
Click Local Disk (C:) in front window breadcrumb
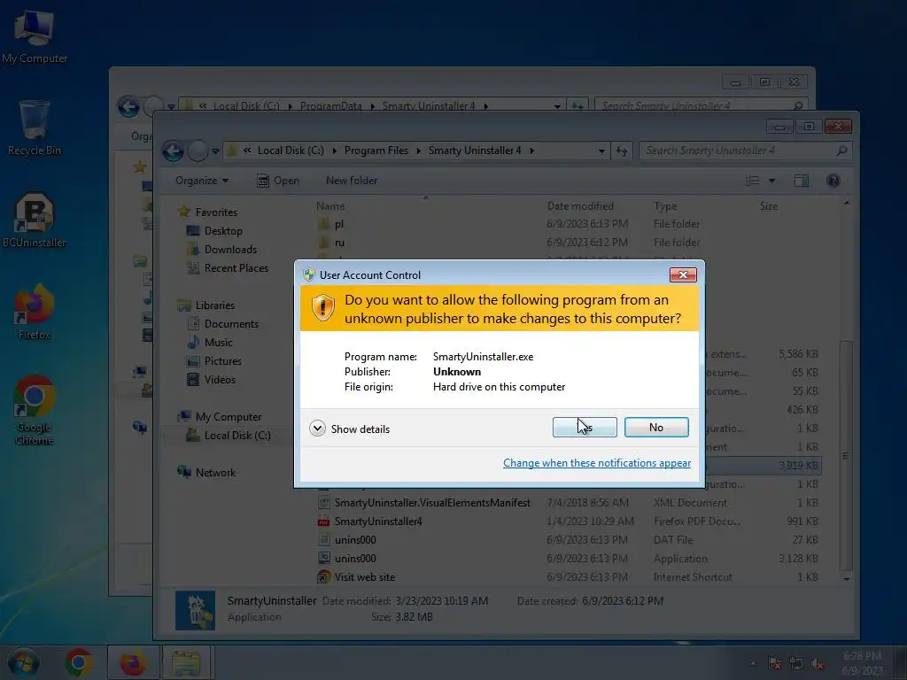point(291,151)
